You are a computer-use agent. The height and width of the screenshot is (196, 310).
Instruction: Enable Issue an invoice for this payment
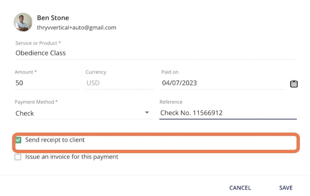pyautogui.click(x=18, y=157)
